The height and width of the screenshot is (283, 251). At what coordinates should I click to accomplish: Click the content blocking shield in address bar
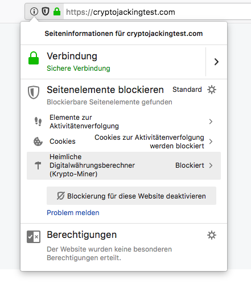[x=46, y=11]
